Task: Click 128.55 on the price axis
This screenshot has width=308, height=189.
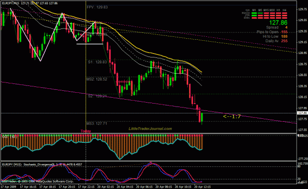Action: pos(303,75)
